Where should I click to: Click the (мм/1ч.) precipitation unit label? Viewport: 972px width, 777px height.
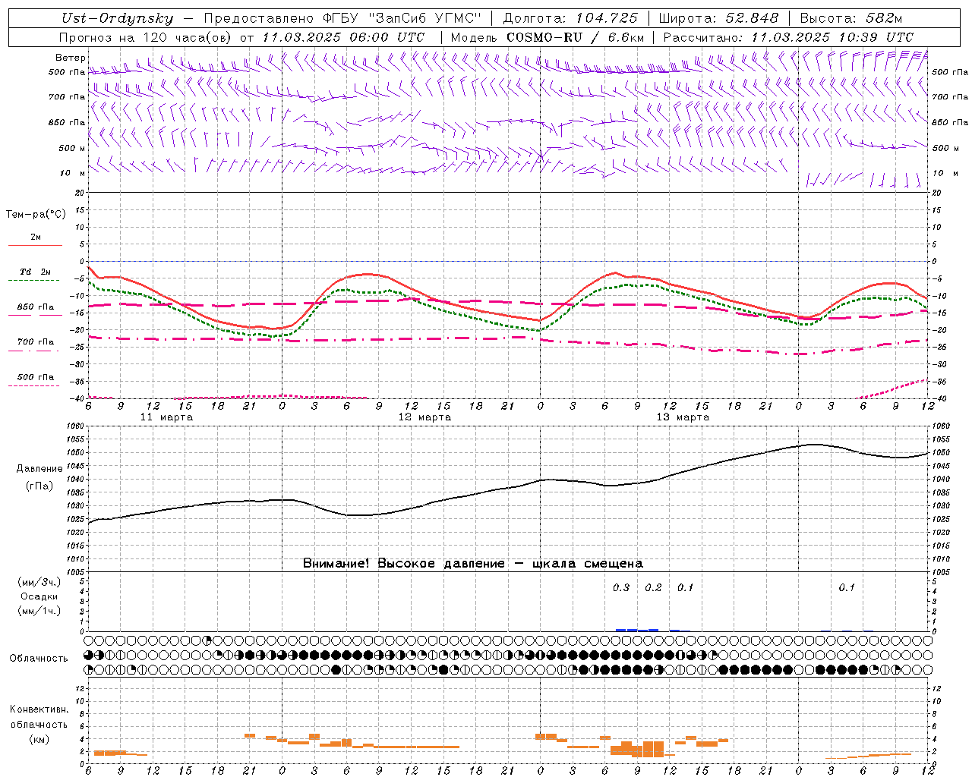click(39, 611)
